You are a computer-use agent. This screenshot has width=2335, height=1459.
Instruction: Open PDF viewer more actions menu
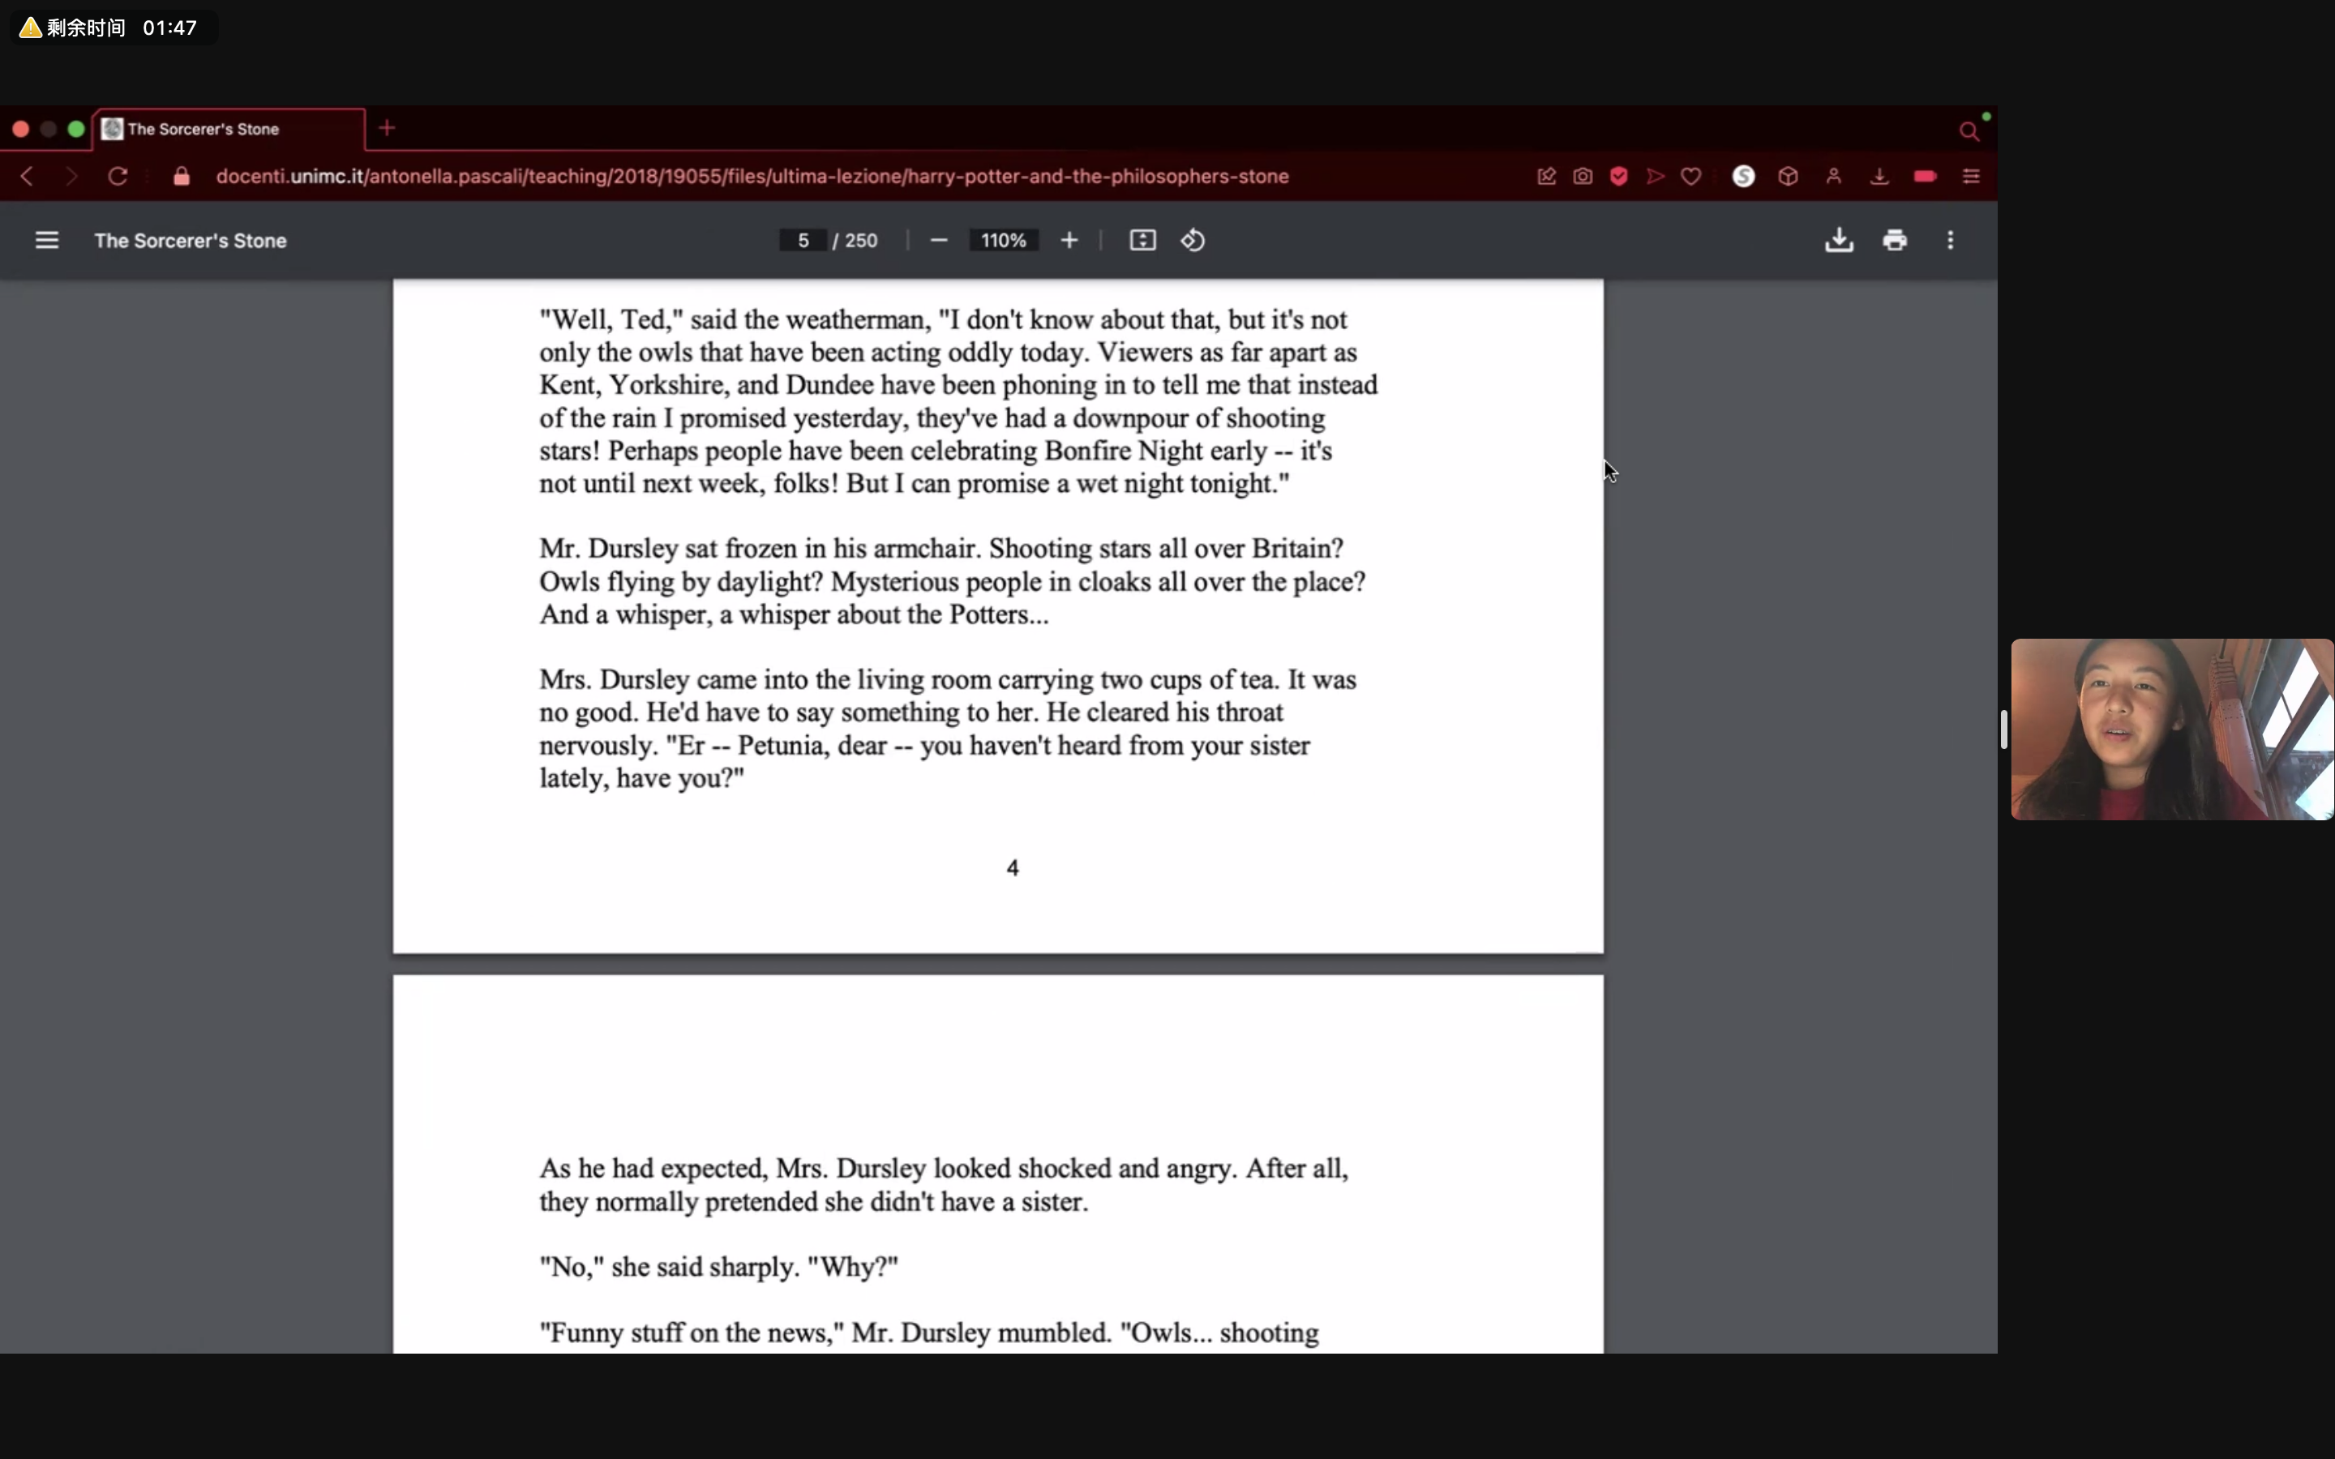coord(1950,240)
